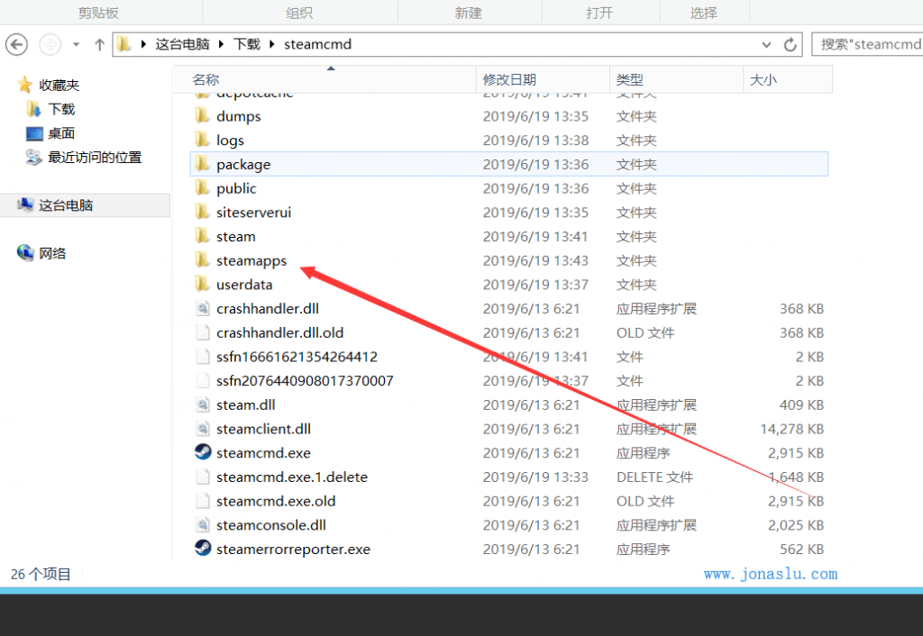
Task: Select the steamcmd.exe Steam icon
Action: [x=203, y=452]
